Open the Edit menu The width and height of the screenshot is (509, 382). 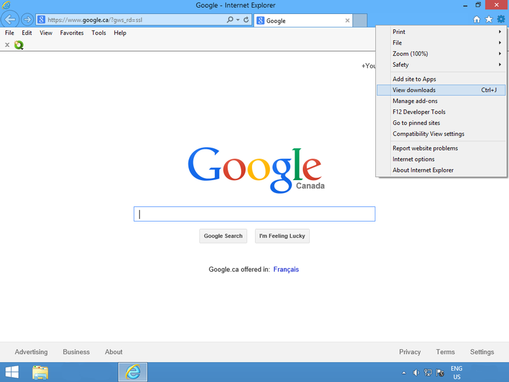pos(27,33)
